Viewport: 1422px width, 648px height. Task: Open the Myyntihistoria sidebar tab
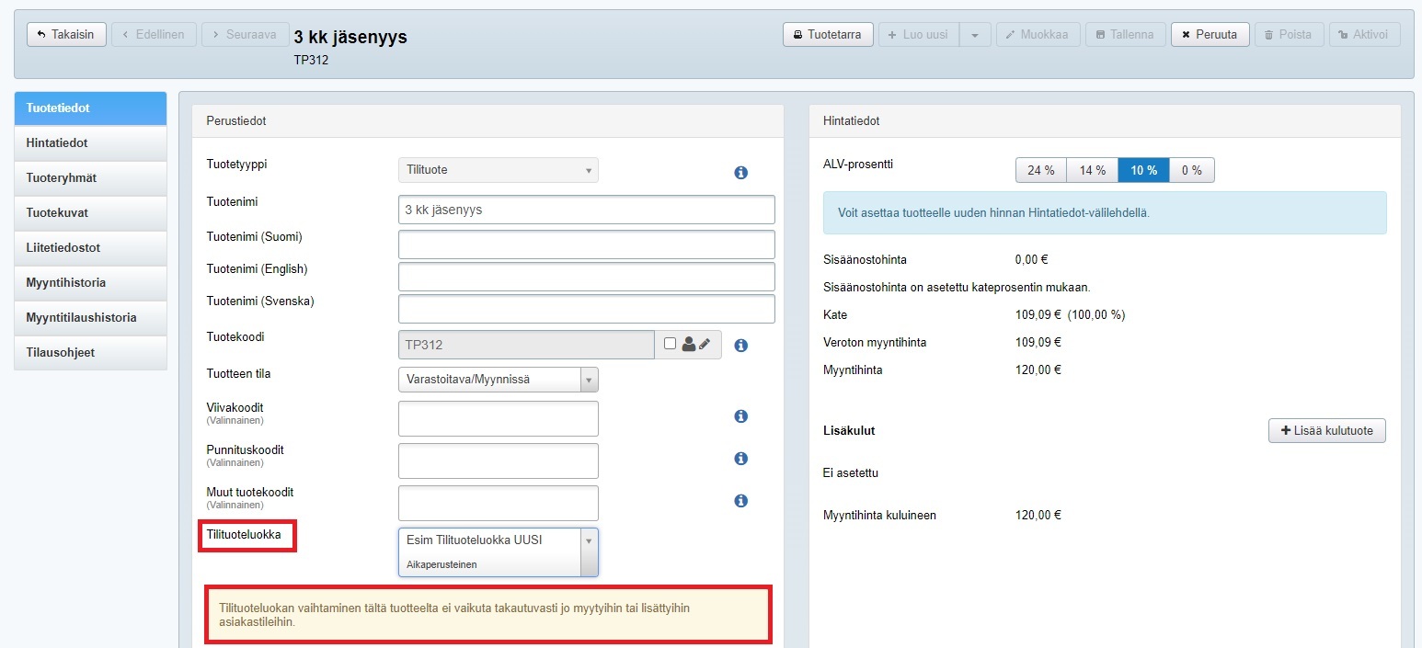pos(90,283)
